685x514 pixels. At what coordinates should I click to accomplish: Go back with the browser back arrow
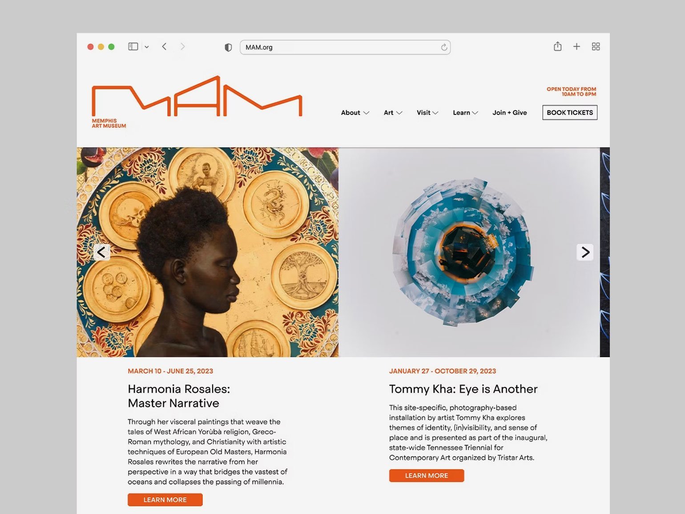[164, 46]
